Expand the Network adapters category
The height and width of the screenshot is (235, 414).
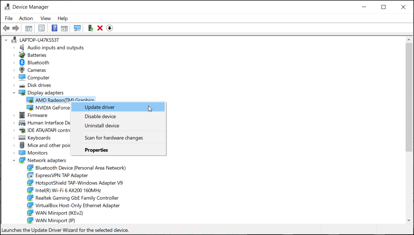coord(14,160)
